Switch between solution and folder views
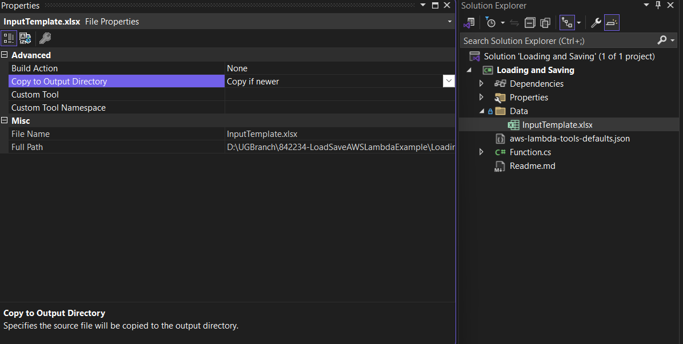 click(x=469, y=23)
